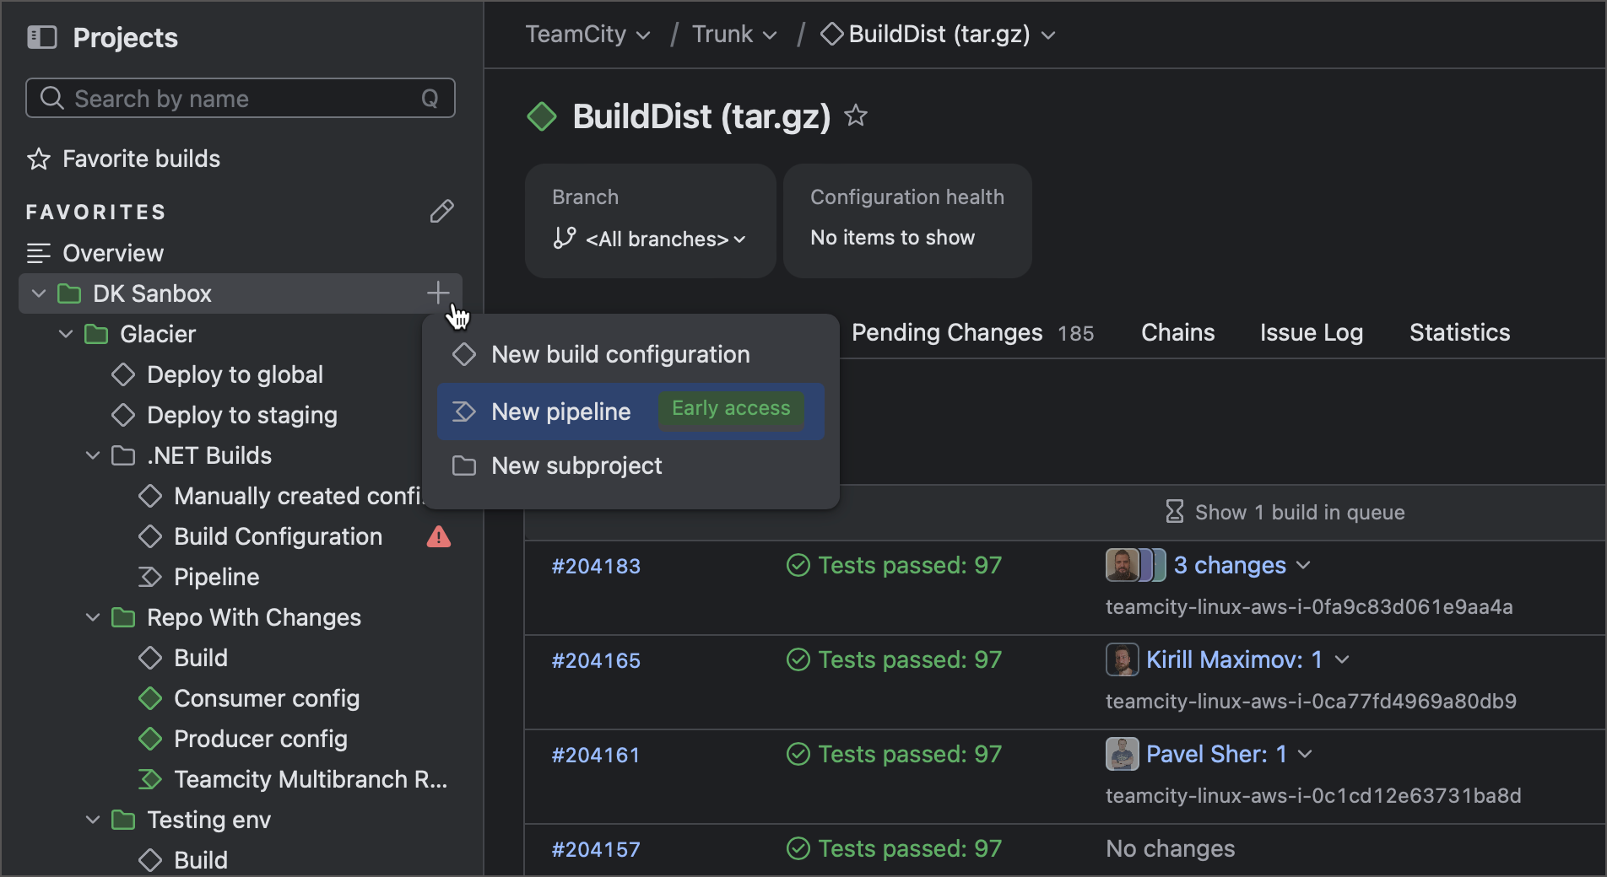Open build #204165
Viewport: 1607px width, 877px height.
[596, 660]
